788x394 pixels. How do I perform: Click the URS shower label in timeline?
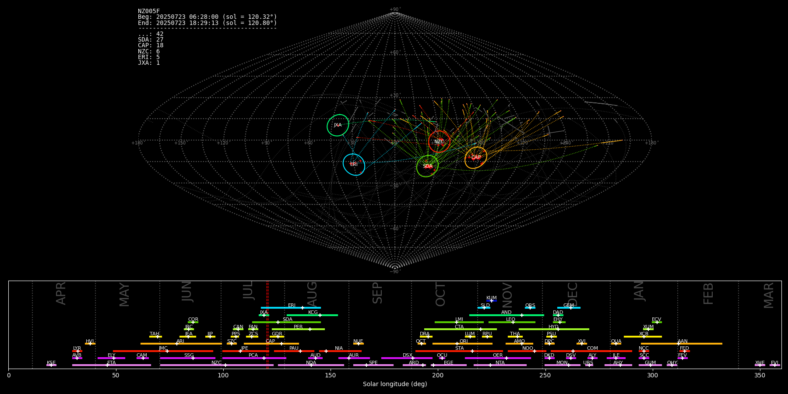(x=588, y=362)
